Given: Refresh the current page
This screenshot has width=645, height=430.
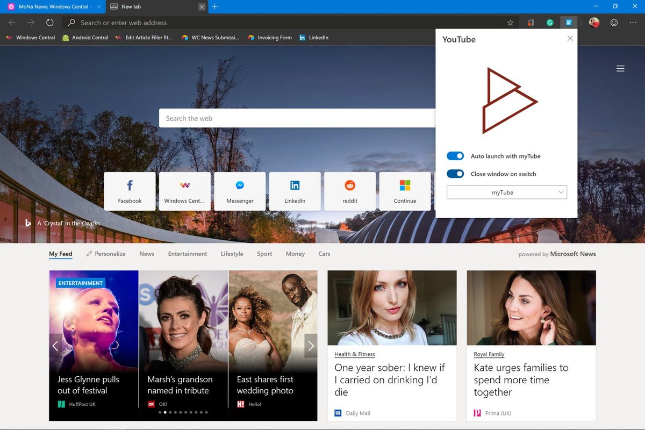Looking at the screenshot, I should click(x=49, y=23).
